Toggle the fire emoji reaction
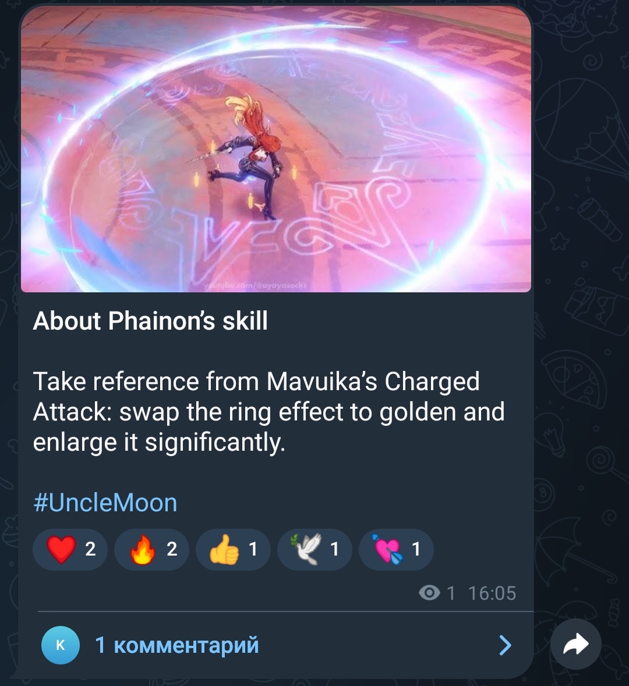 (152, 550)
